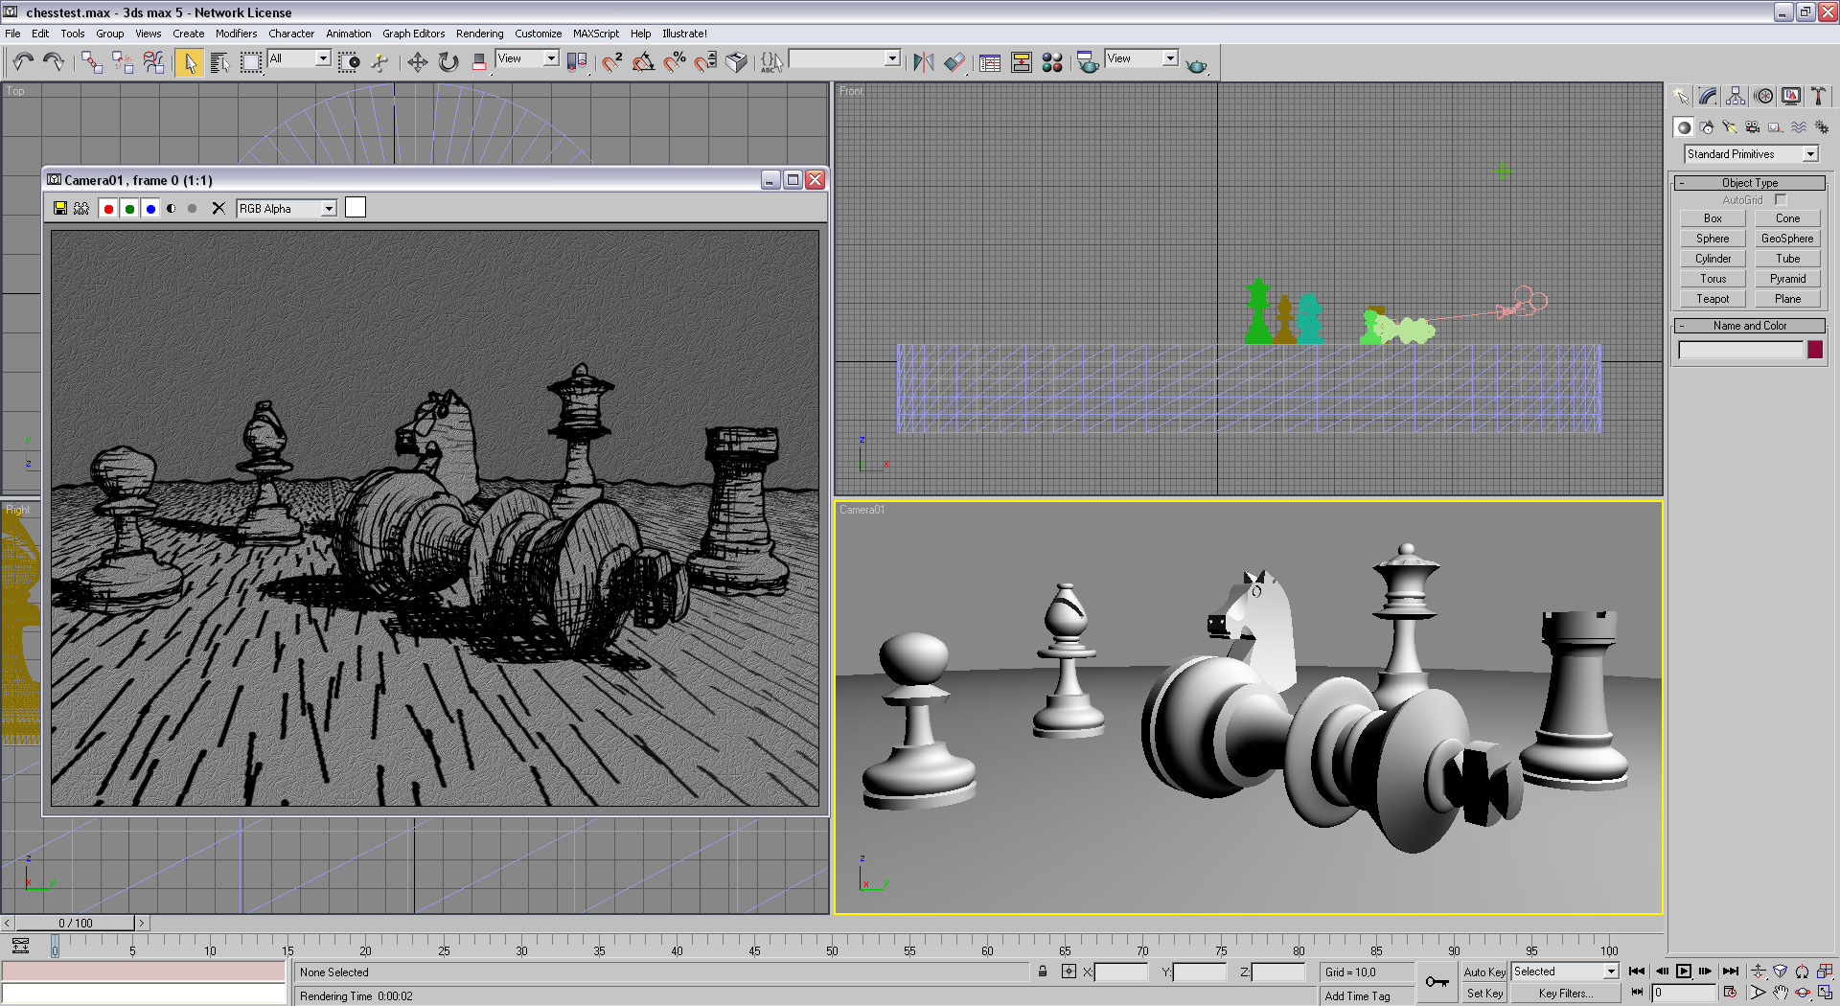This screenshot has height=1006, width=1840.
Task: Click the Redo arrow in the toolbar
Action: [x=54, y=62]
